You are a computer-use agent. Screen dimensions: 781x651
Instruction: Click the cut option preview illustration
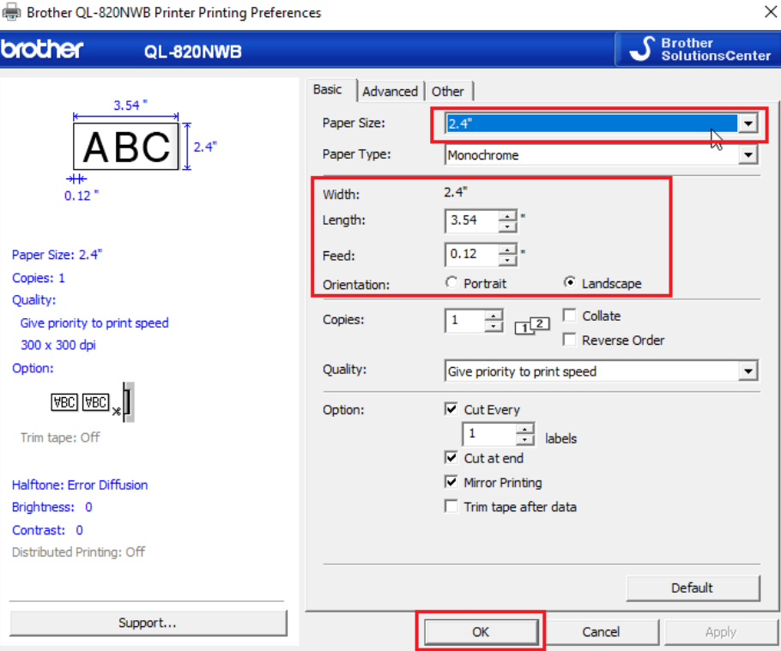(x=93, y=401)
